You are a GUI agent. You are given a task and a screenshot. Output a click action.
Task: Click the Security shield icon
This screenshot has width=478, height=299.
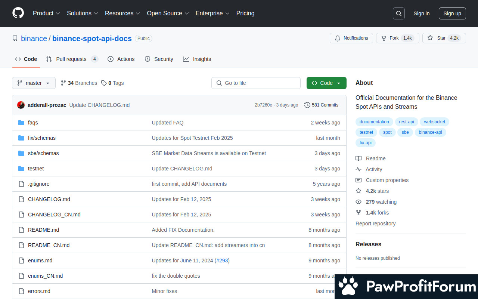click(x=148, y=59)
